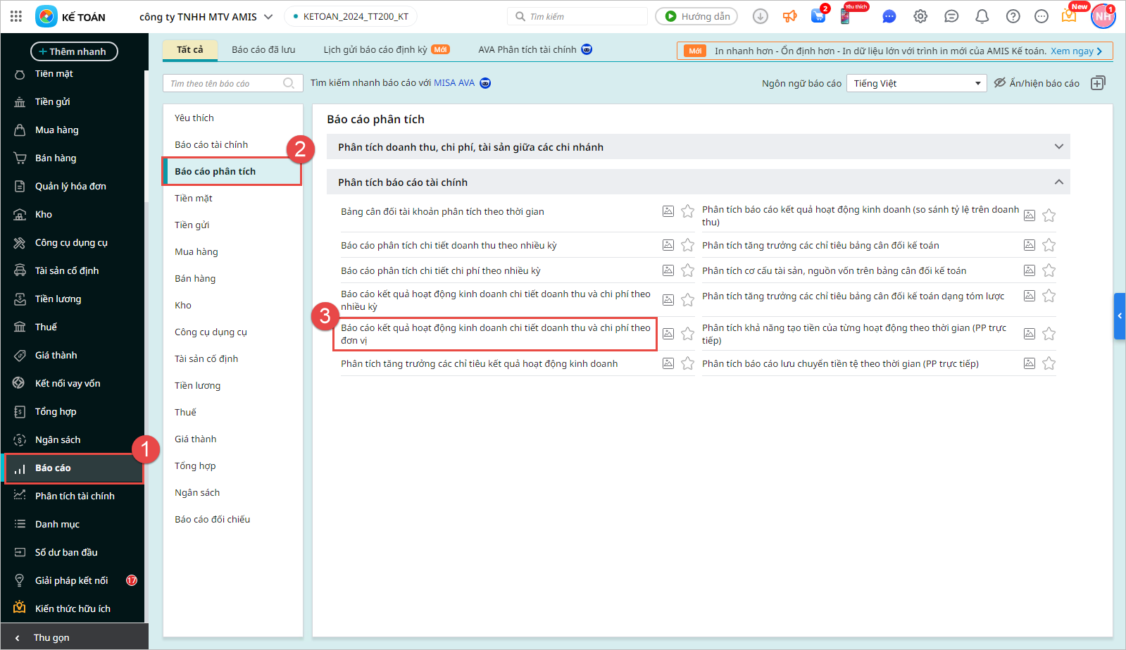
Task: Select Báo cáo tài chính in category list
Action: [211, 144]
